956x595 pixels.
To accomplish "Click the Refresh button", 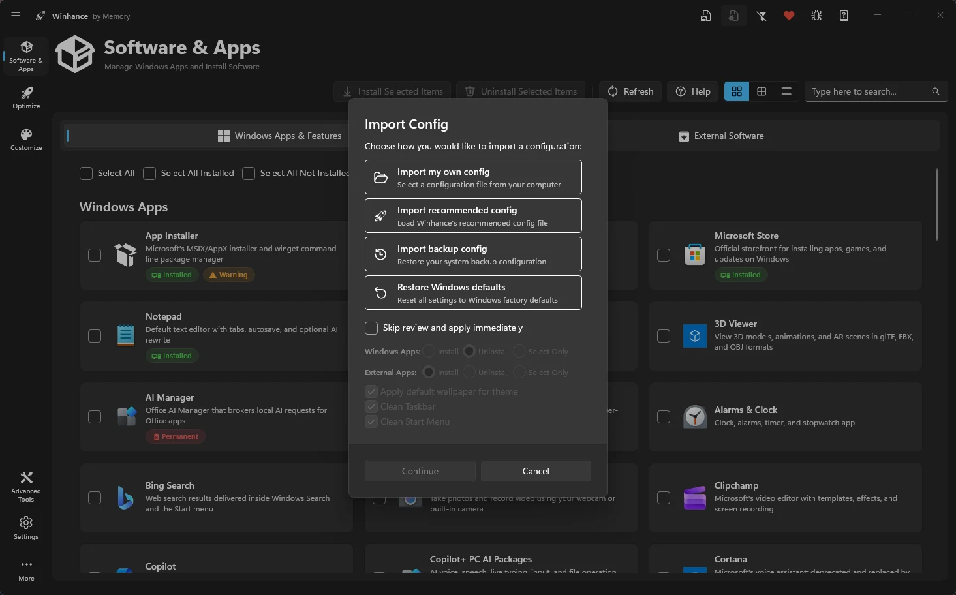I will [630, 91].
